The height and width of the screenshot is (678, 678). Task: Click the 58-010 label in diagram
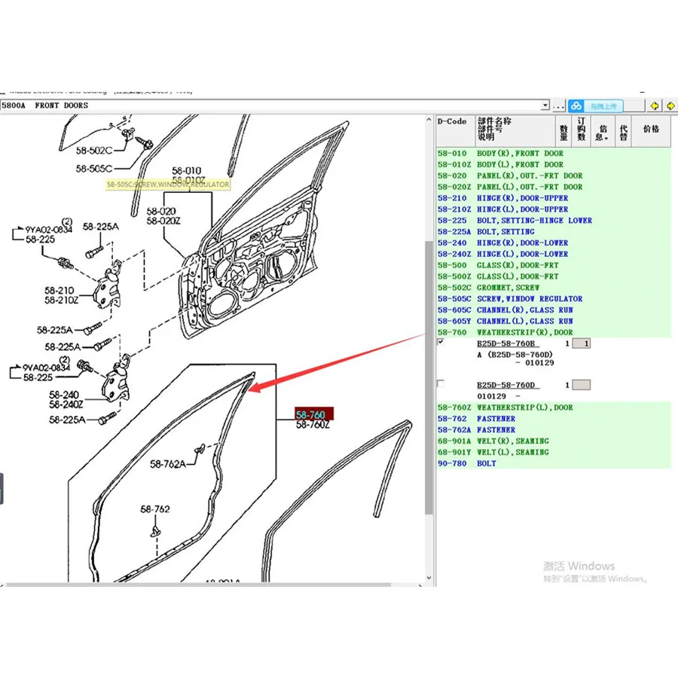(x=186, y=171)
